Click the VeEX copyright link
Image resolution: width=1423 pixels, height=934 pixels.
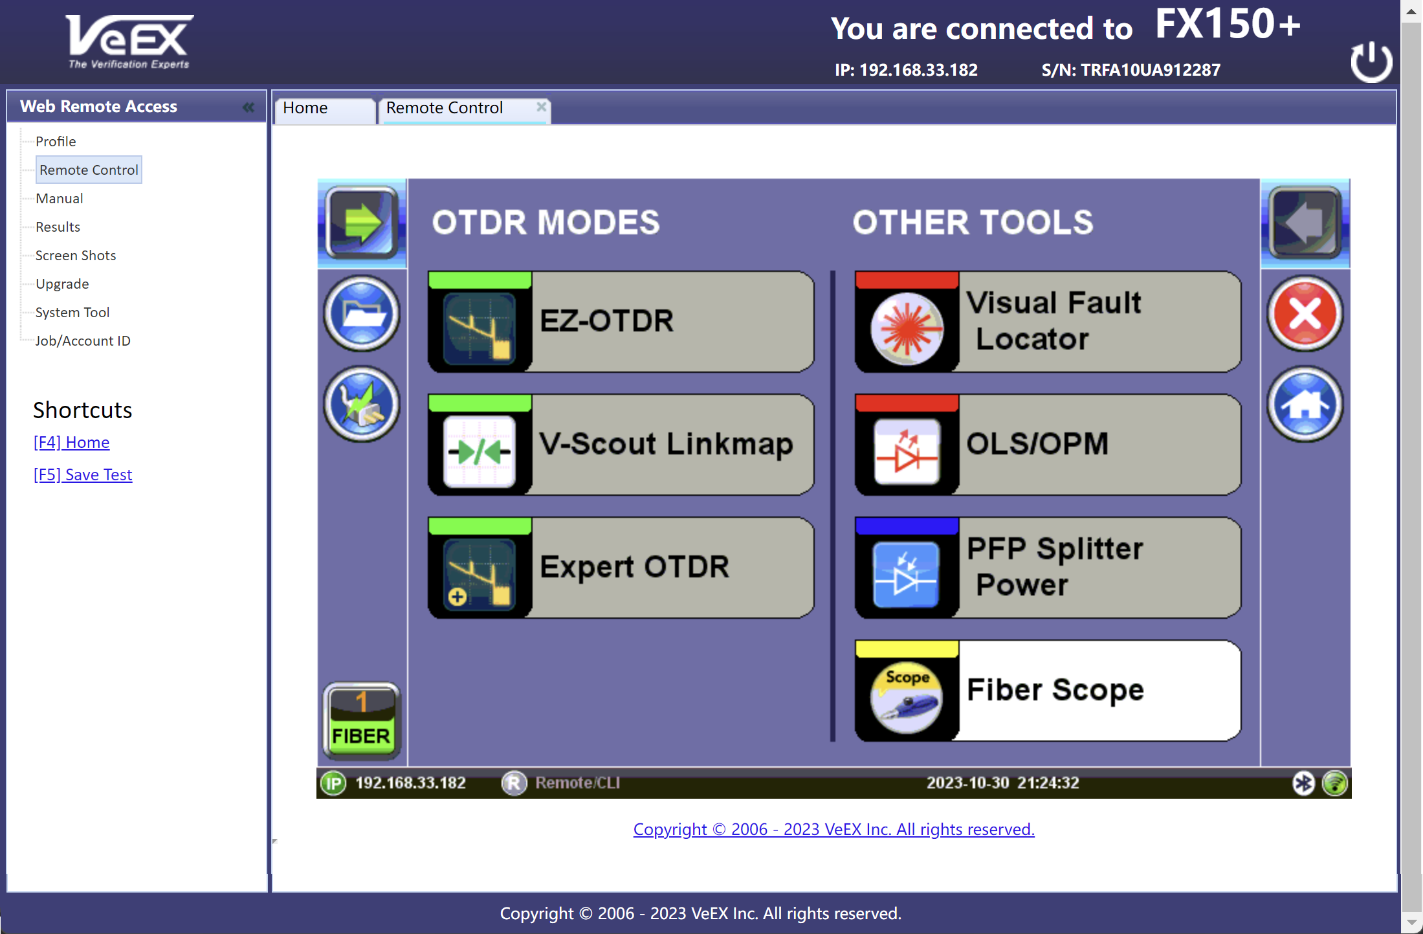[833, 829]
